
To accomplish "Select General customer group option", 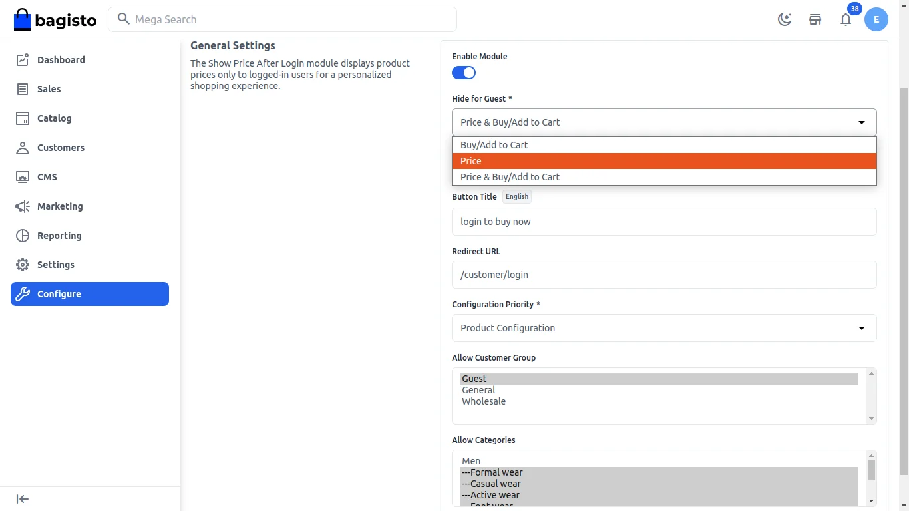I will pyautogui.click(x=478, y=390).
